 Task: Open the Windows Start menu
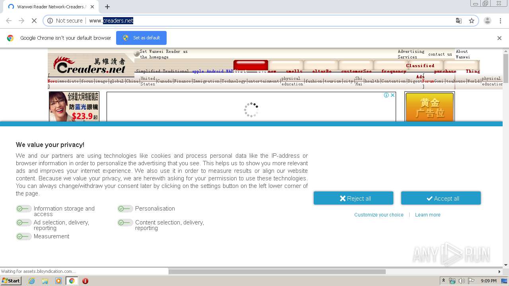pos(11,281)
